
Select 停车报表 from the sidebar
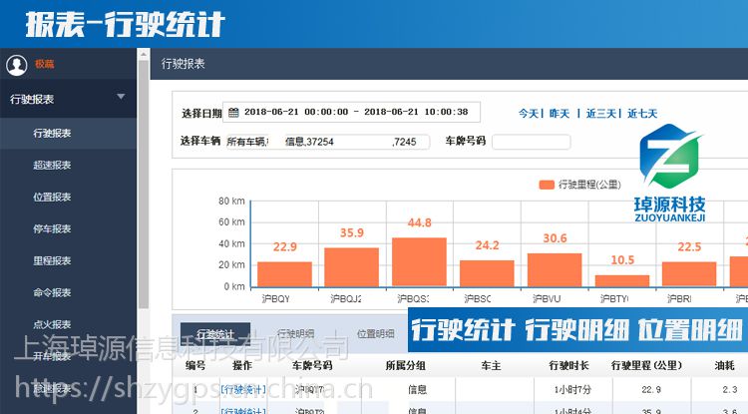(x=52, y=228)
